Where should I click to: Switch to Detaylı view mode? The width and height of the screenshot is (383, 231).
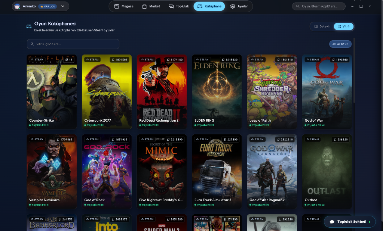[322, 26]
